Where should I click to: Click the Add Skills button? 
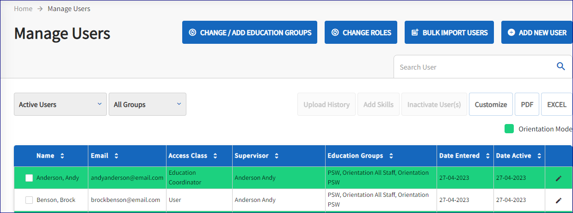[378, 104]
